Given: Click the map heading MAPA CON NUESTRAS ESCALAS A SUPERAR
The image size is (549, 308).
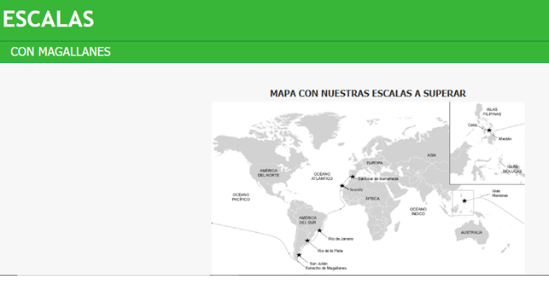Looking at the screenshot, I should (368, 94).
